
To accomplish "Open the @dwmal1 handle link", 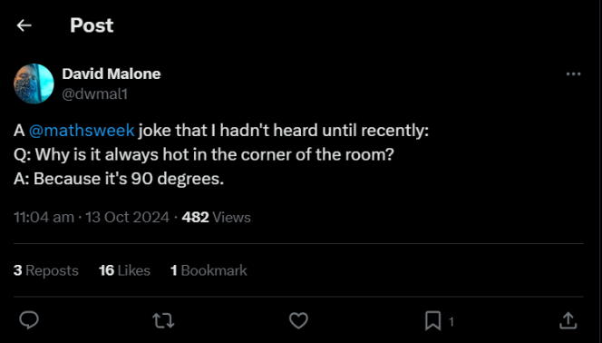I will pos(95,94).
